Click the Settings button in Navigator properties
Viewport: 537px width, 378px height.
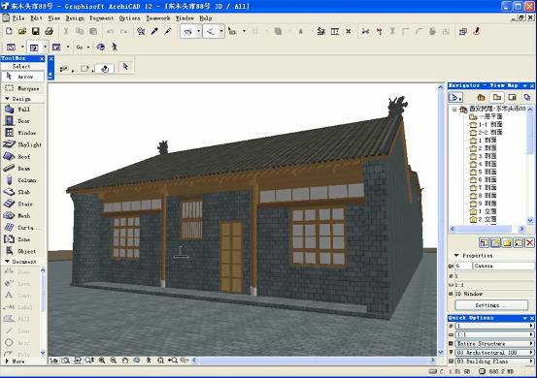coord(491,305)
